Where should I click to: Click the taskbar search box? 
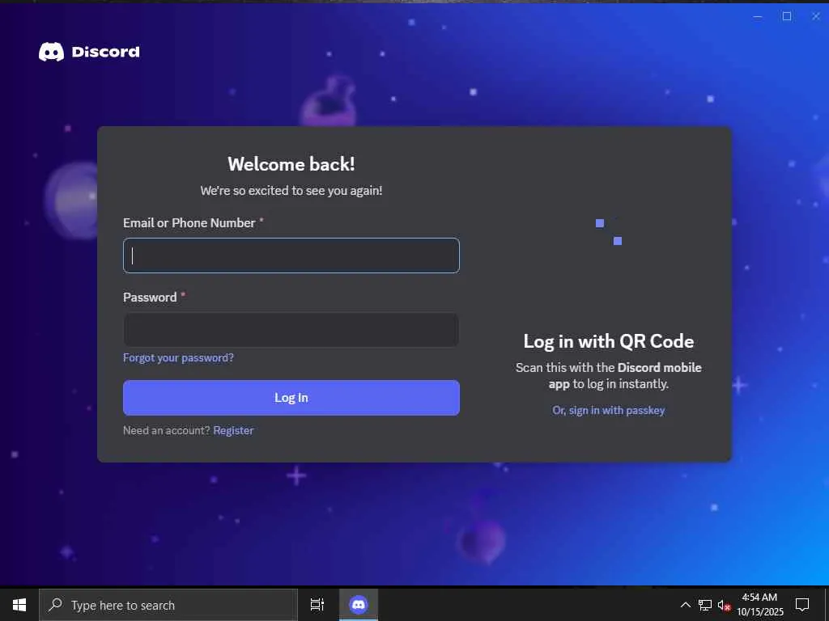168,605
